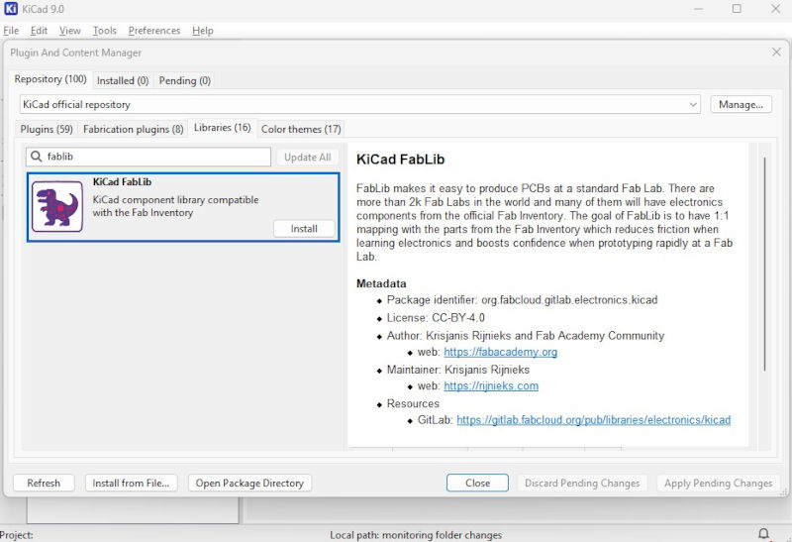Open the https://rijnieks.com link
This screenshot has height=542, width=792.
click(x=491, y=385)
